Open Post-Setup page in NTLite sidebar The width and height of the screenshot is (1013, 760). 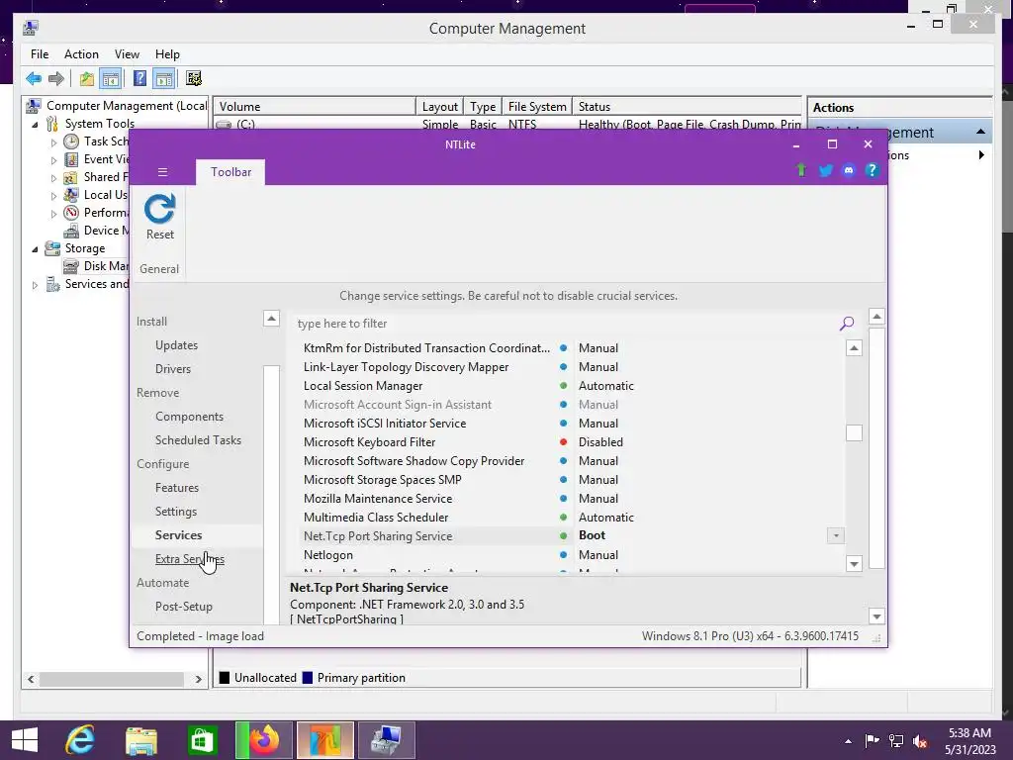pyautogui.click(x=183, y=607)
